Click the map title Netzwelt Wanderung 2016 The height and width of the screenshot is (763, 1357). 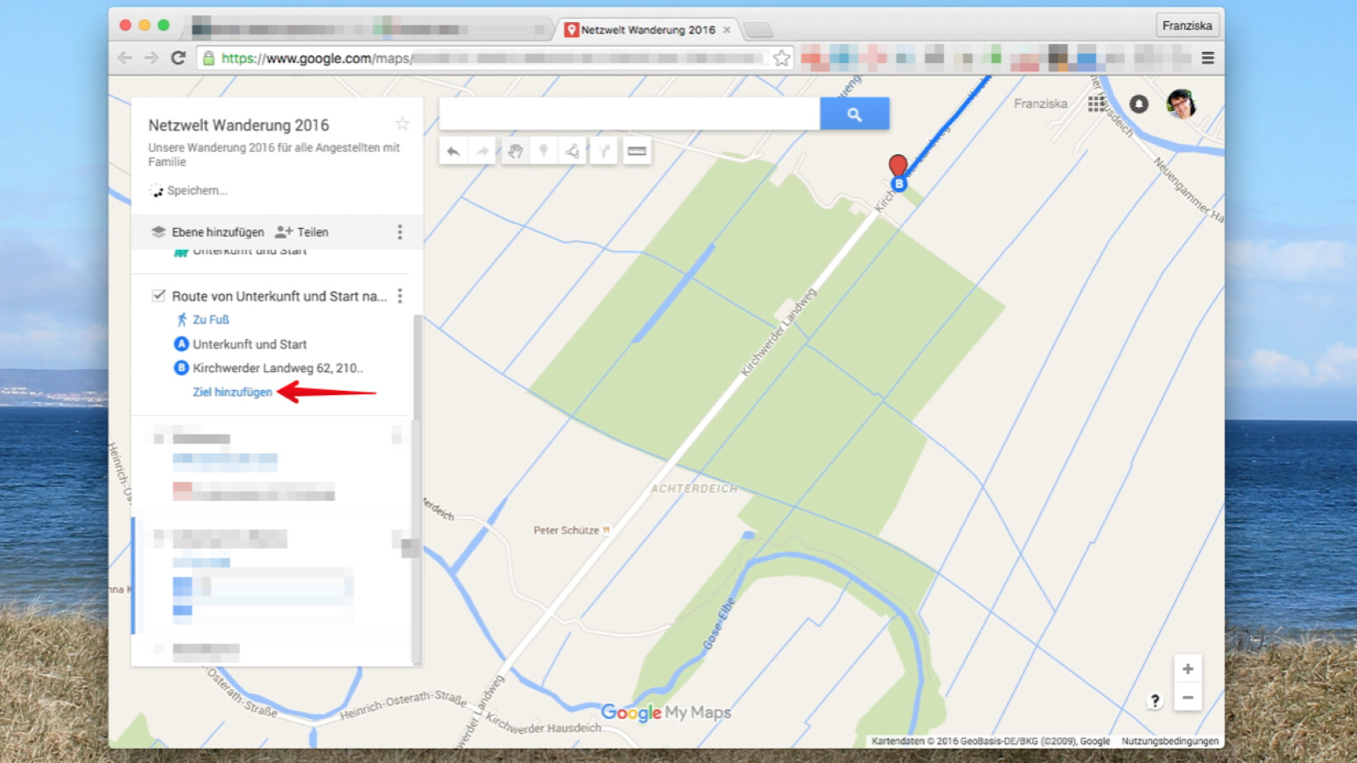coord(238,125)
